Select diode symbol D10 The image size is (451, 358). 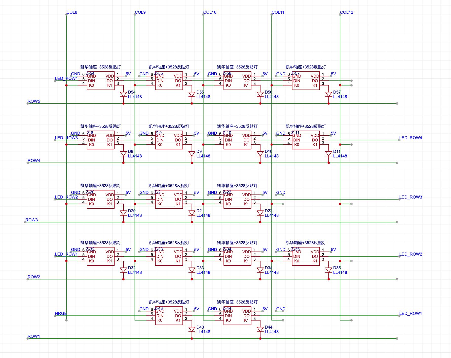click(x=260, y=154)
